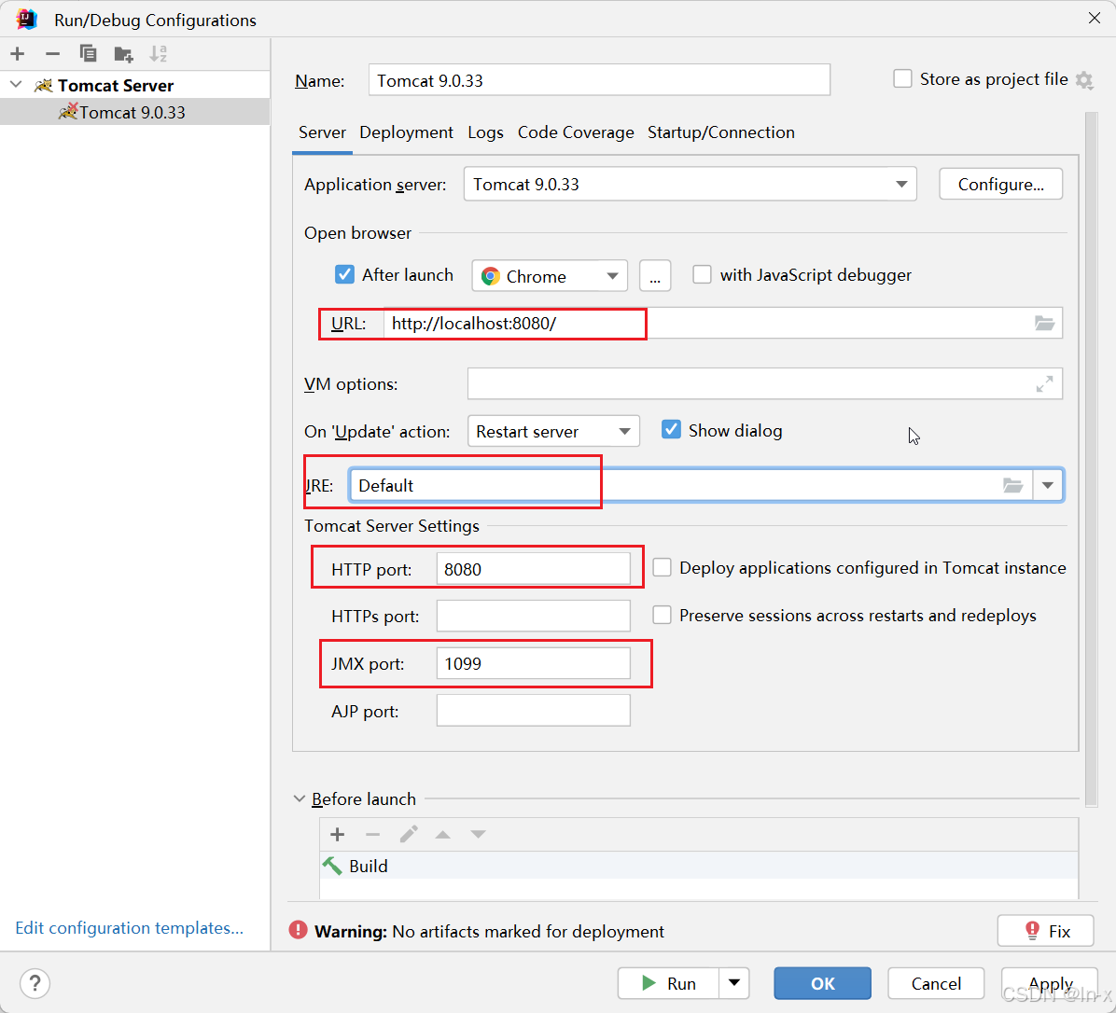Move Before launch task up
Viewport: 1116px width, 1013px height.
(442, 835)
